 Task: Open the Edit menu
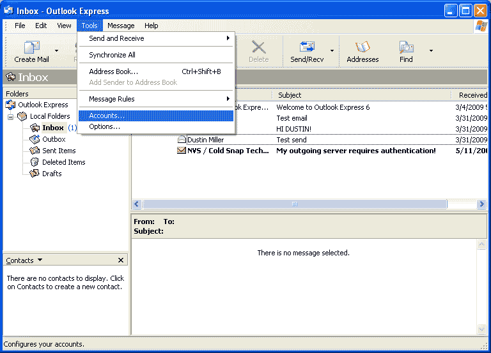[x=41, y=26]
